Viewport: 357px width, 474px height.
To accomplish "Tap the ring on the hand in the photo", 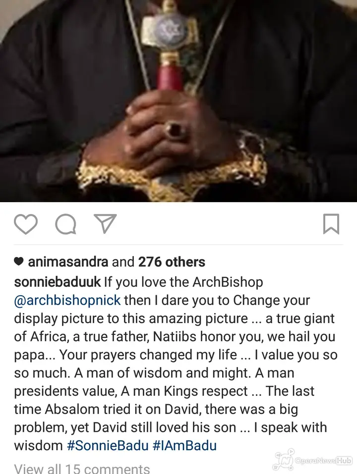I will [176, 130].
